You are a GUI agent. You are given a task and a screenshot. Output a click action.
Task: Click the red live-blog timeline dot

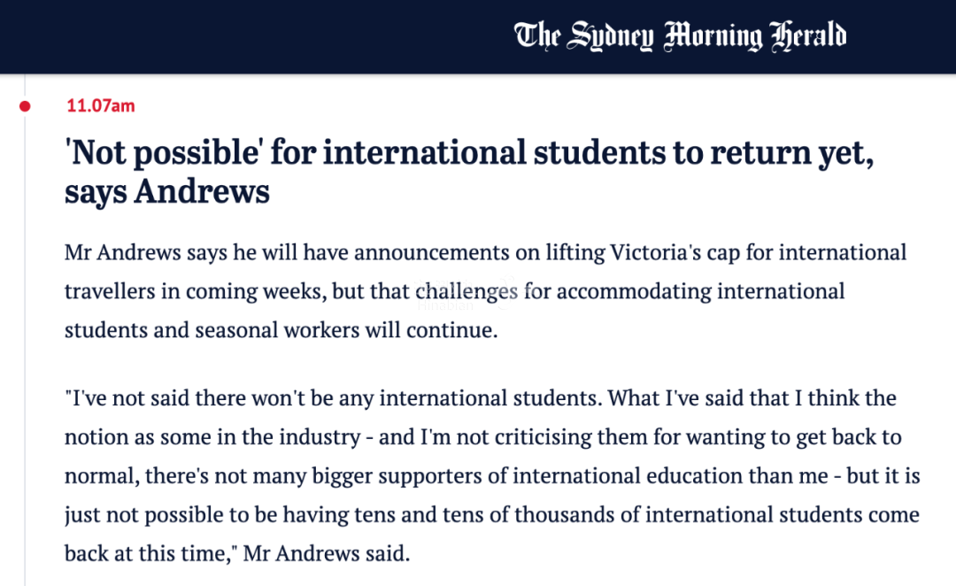click(x=25, y=106)
